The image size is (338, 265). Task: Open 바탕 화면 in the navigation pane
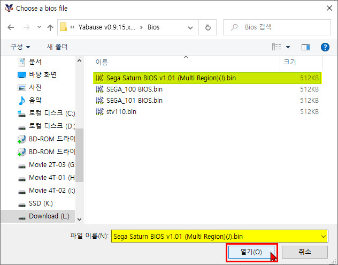[x=43, y=74]
